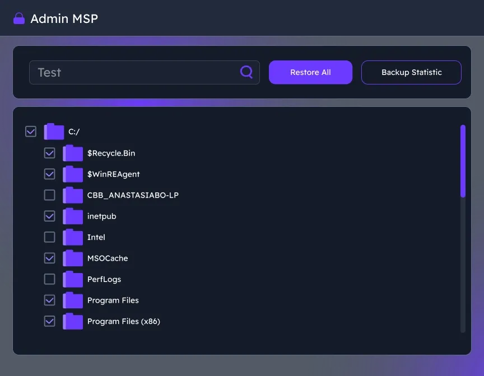Screen dimensions: 484x376
Task: Uncheck the C:/ root checkbox
Action: pyautogui.click(x=31, y=131)
